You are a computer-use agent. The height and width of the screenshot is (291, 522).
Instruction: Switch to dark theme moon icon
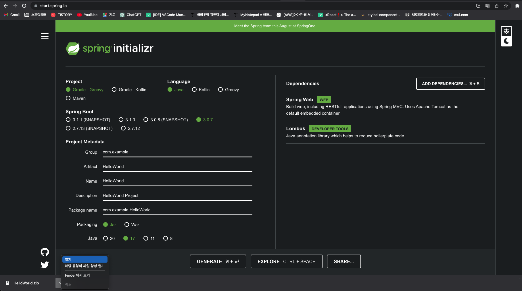(506, 41)
